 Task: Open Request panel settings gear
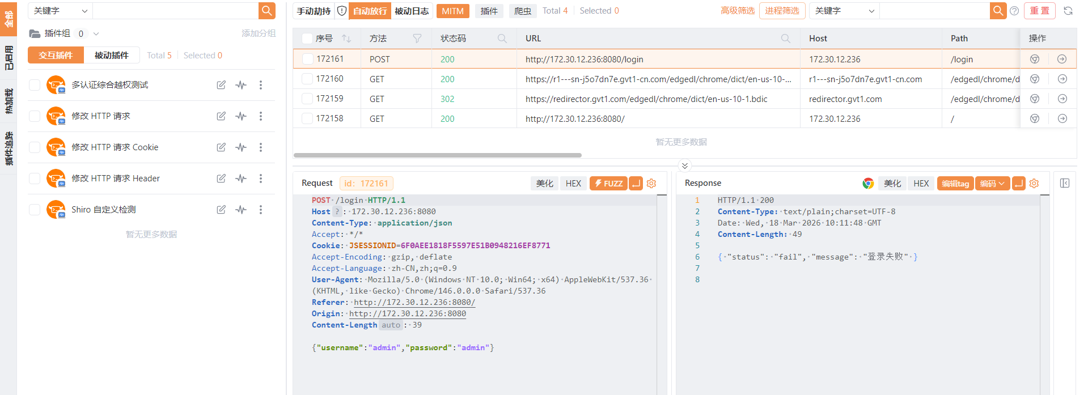pyautogui.click(x=651, y=184)
